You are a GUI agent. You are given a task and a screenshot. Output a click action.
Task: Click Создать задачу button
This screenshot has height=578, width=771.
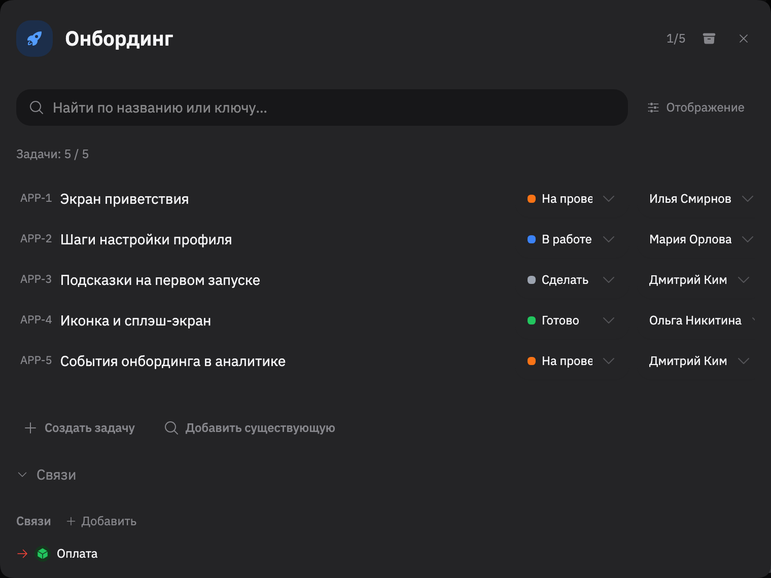pyautogui.click(x=80, y=428)
